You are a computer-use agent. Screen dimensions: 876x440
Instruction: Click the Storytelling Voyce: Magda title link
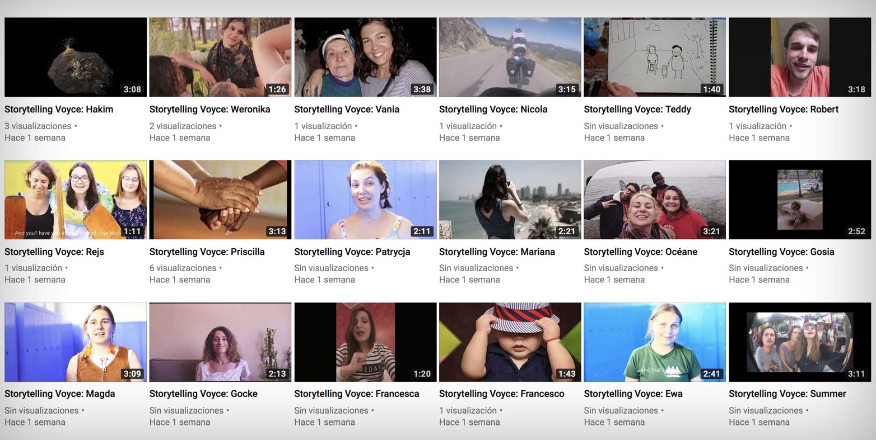59,394
